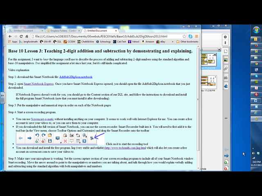The width and height of the screenshot is (262, 196).
Task: Open the Smart Notebook Gallery tab icon
Action: point(226,60)
